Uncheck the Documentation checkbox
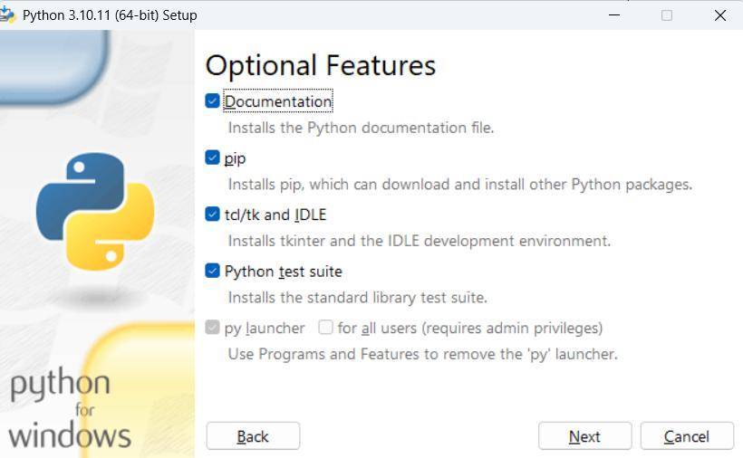Image resolution: width=743 pixels, height=458 pixels. coord(212,100)
